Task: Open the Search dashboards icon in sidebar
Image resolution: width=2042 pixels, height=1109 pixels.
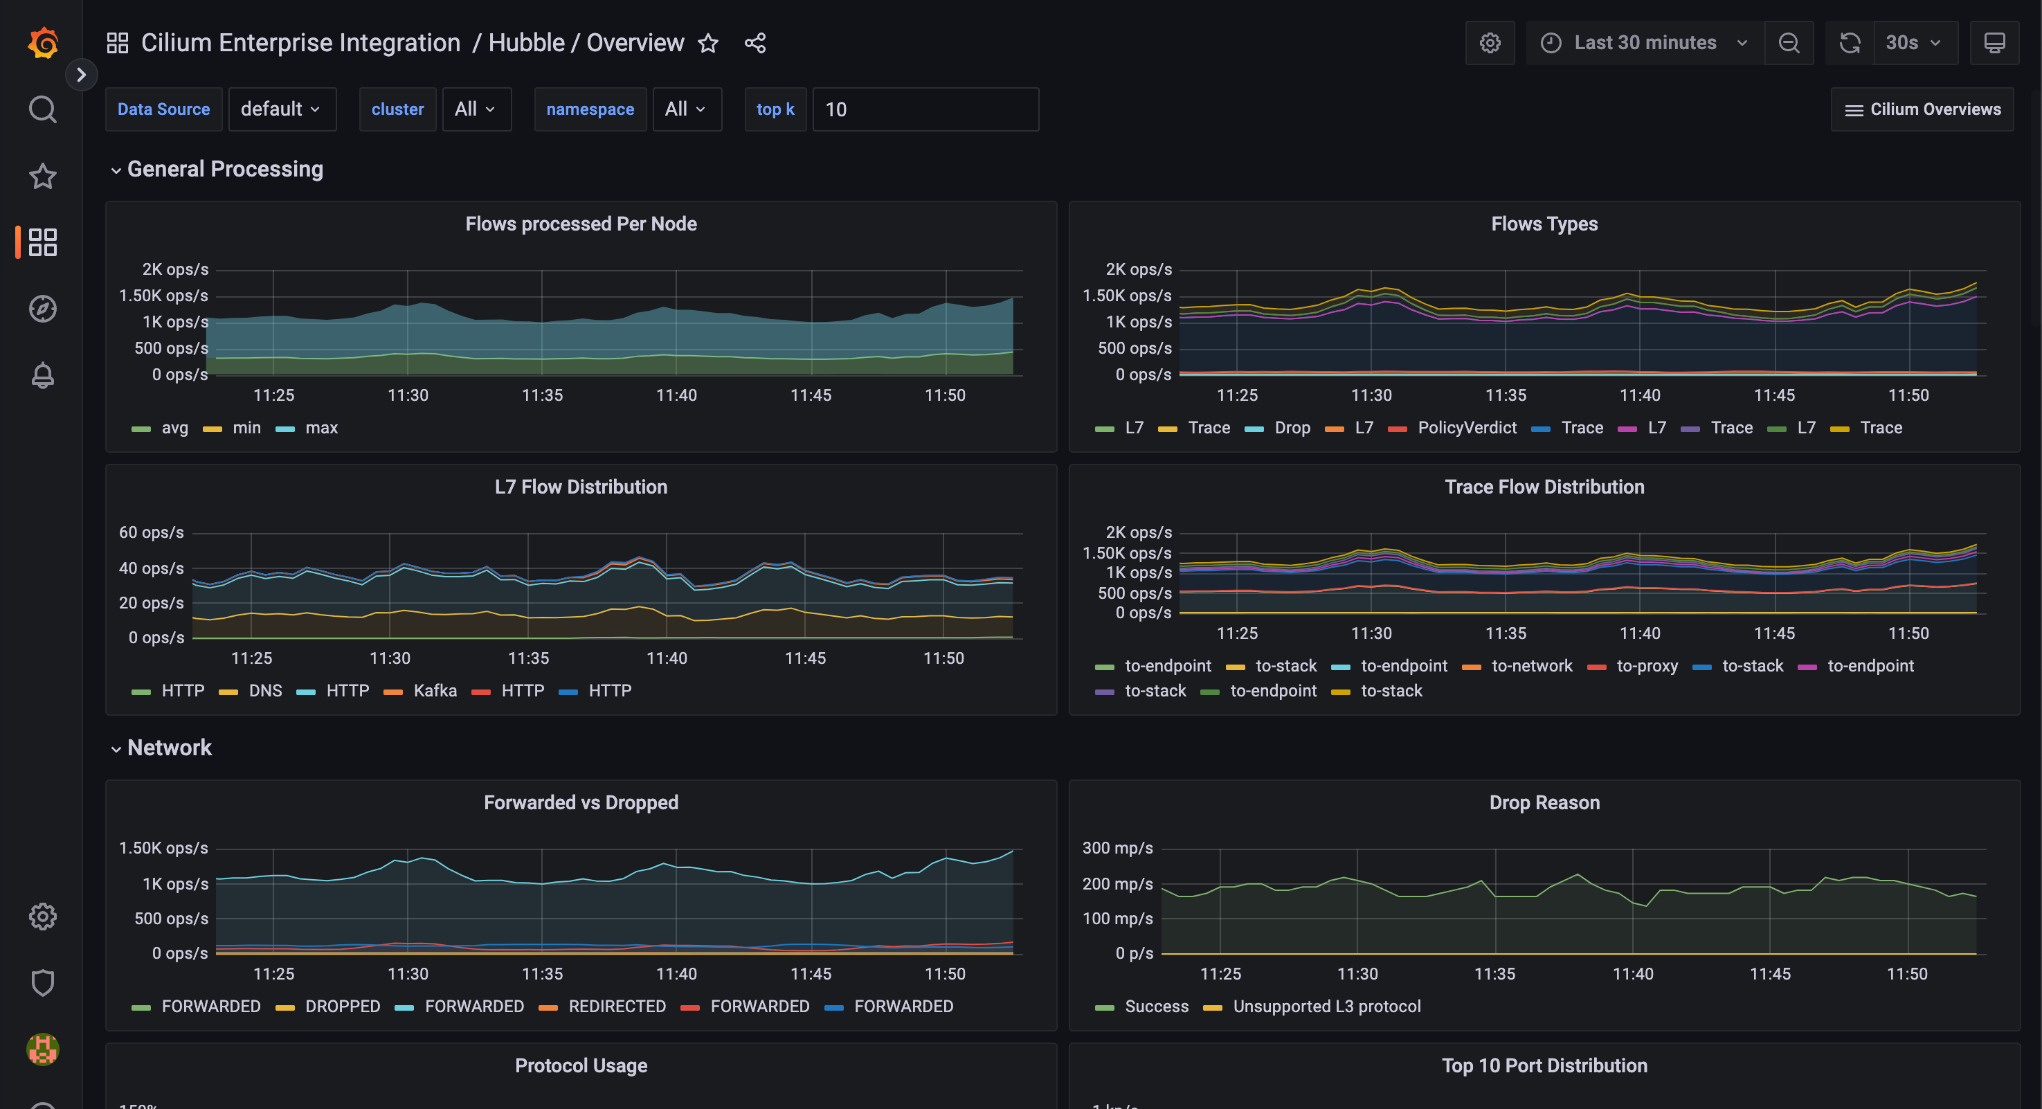Action: click(x=43, y=109)
